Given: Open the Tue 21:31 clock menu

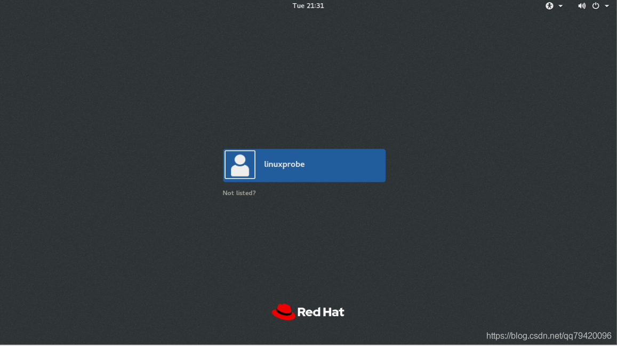Looking at the screenshot, I should (x=308, y=6).
